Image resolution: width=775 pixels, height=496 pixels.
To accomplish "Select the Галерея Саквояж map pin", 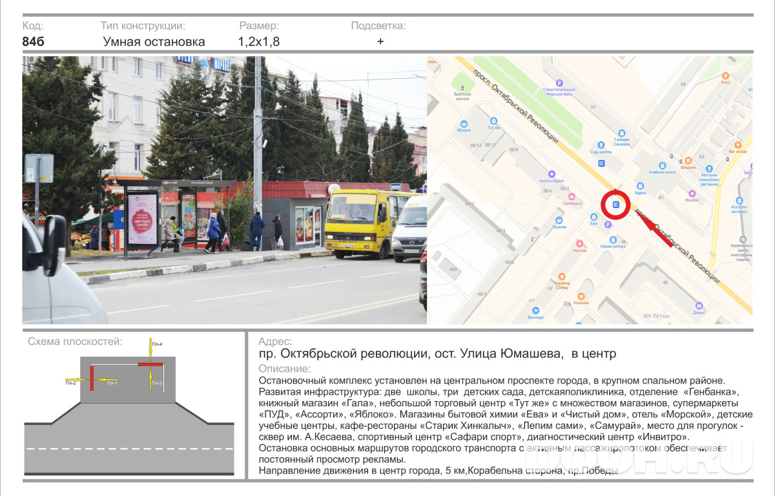I will click(x=622, y=133).
